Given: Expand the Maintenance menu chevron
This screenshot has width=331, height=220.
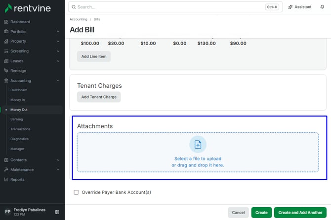Looking at the screenshot, I should pos(58,169).
